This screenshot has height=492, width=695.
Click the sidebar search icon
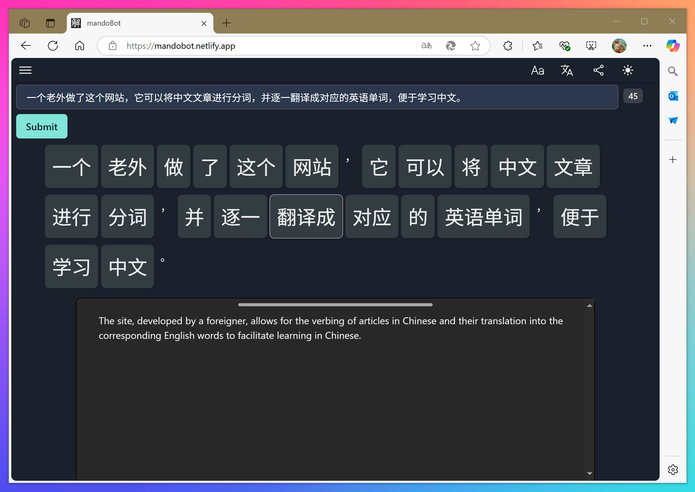[673, 71]
